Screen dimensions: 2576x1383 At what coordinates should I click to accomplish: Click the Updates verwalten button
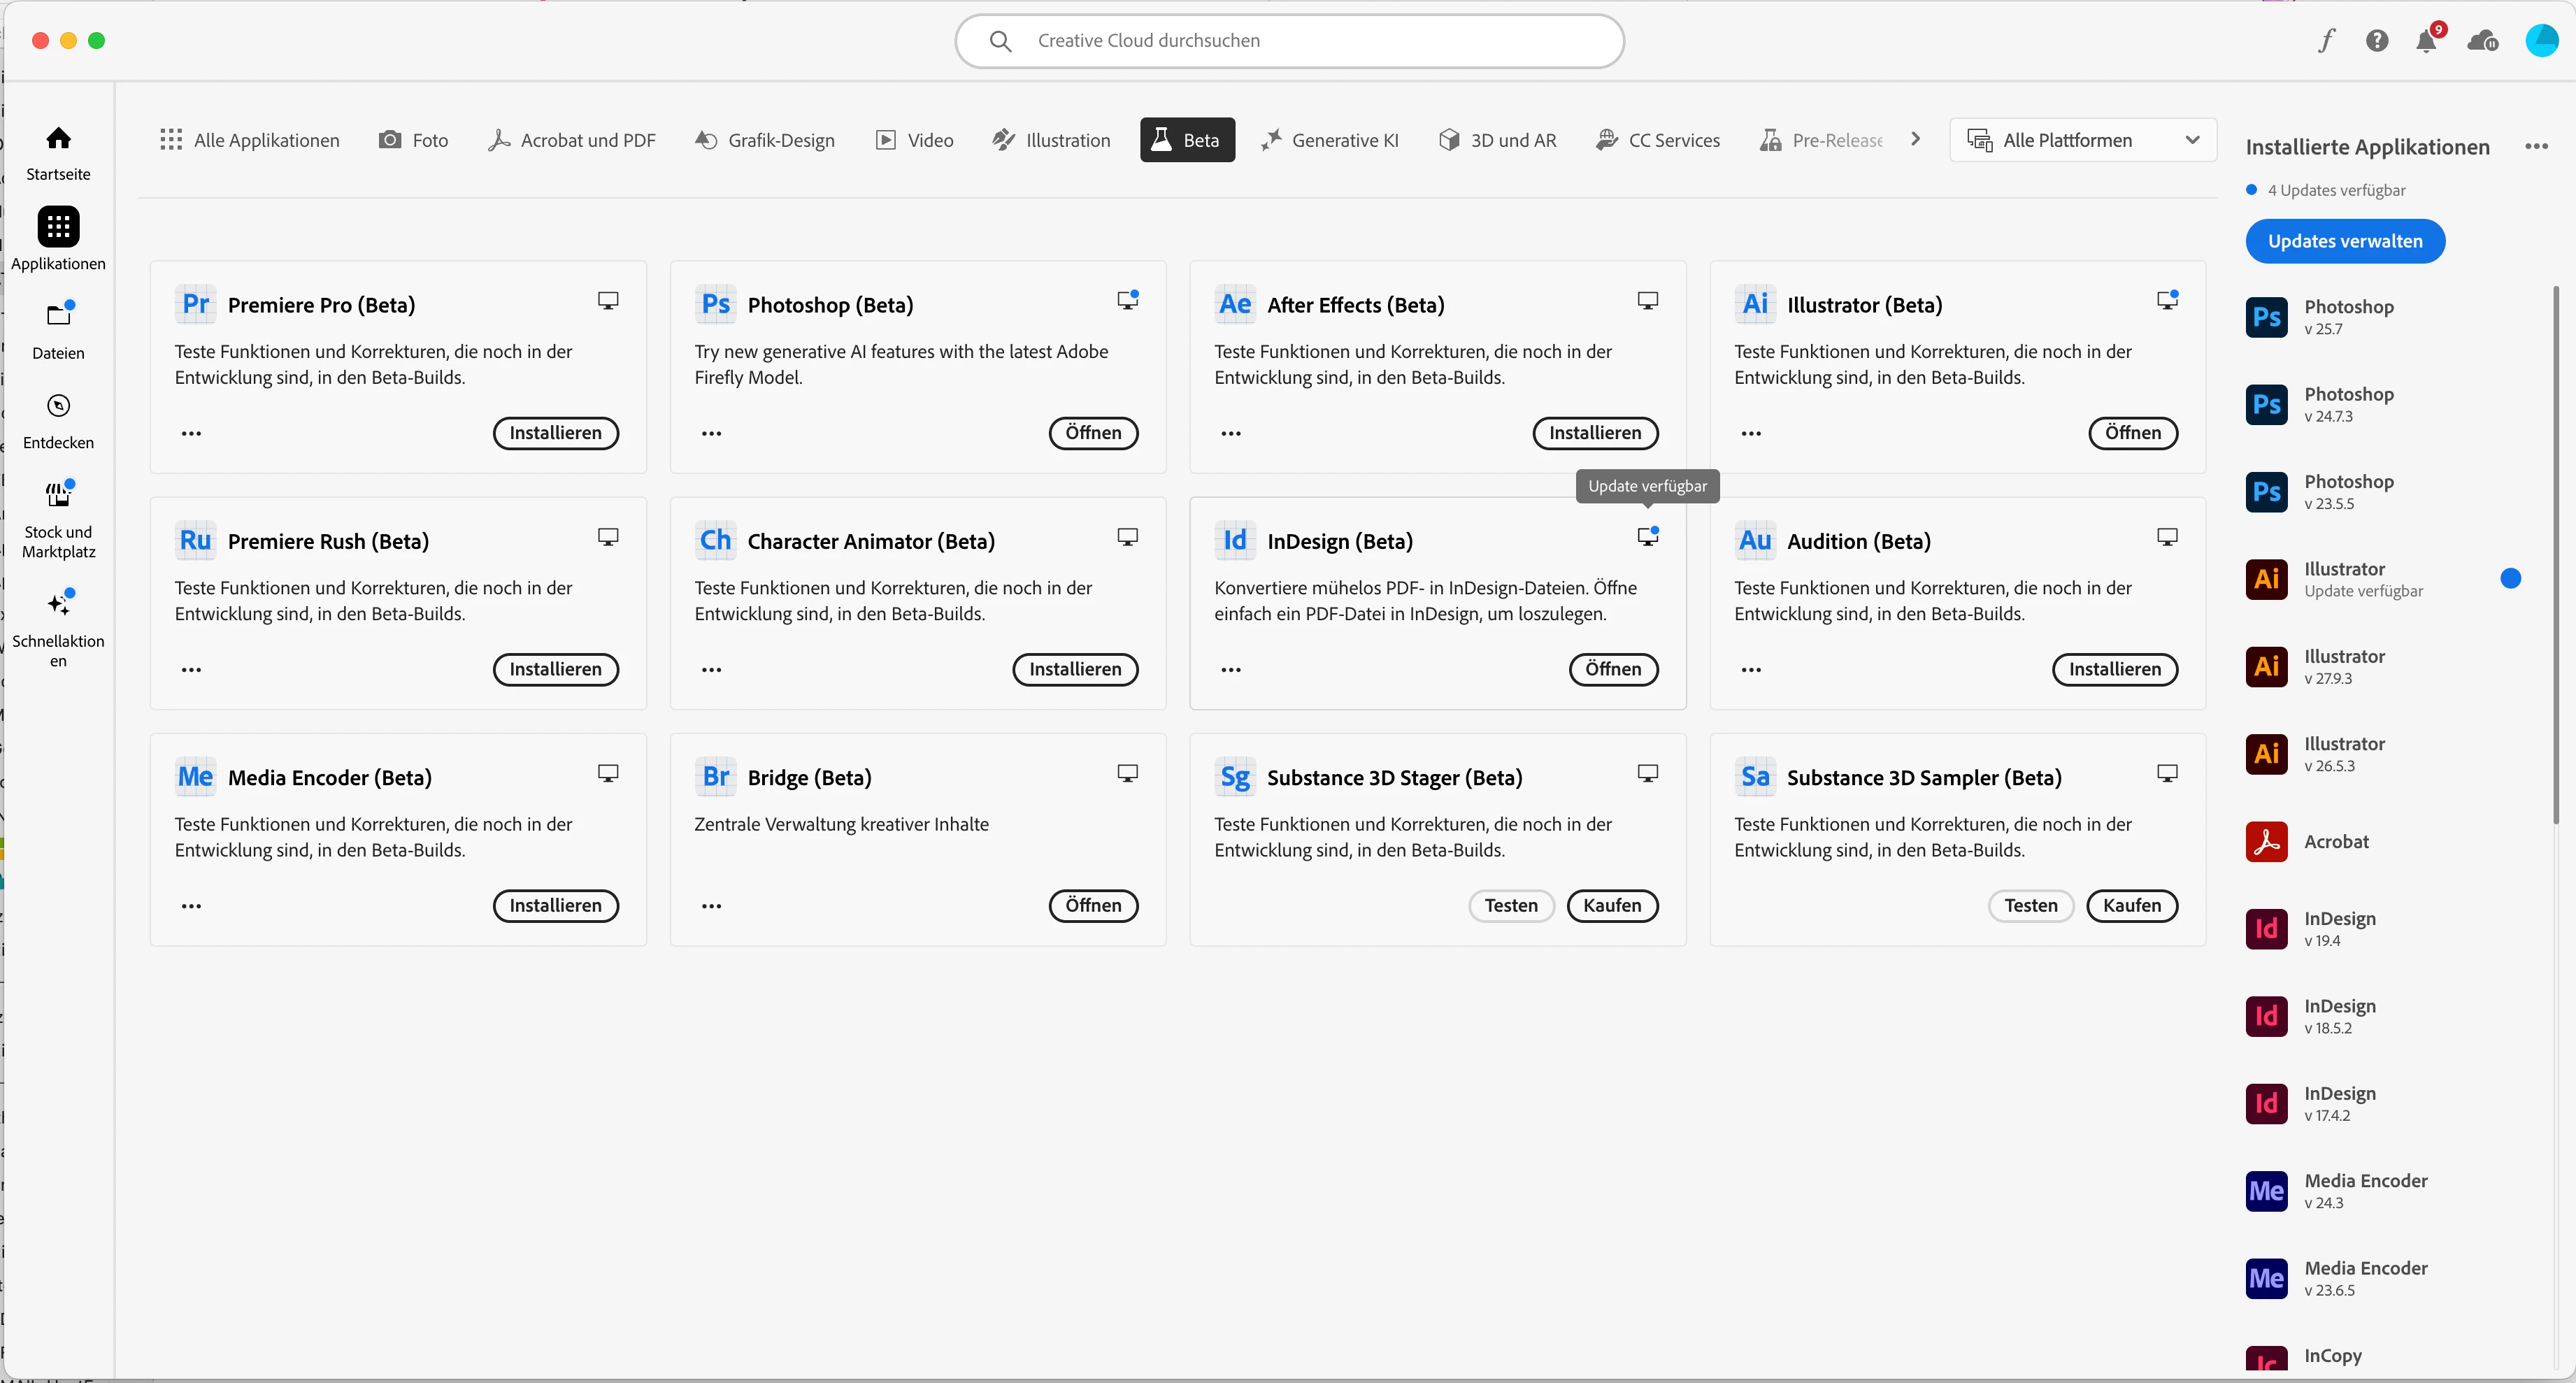2345,241
